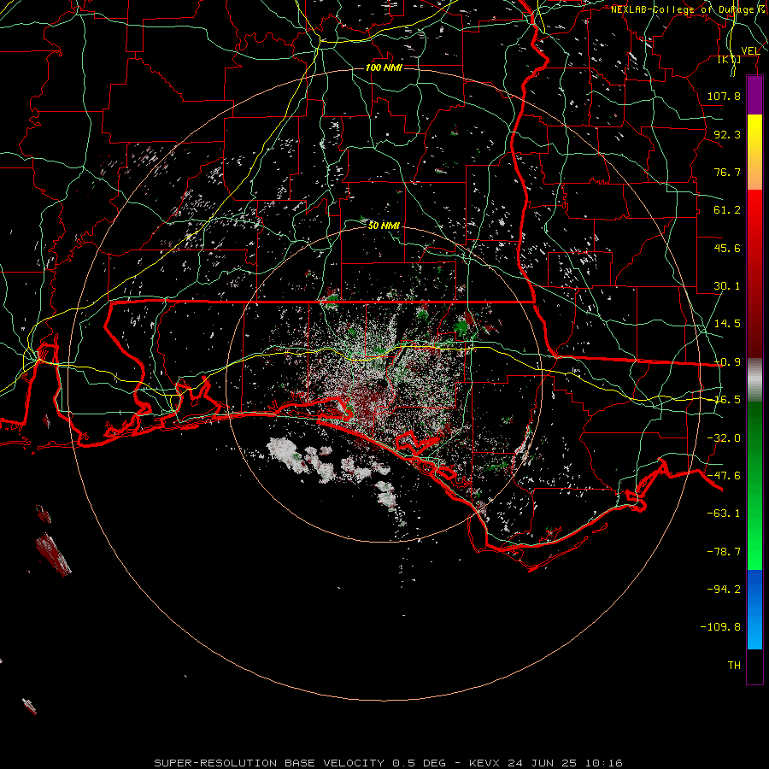The width and height of the screenshot is (769, 769).
Task: Click the 100 NMI range ring label
Action: coord(384,68)
